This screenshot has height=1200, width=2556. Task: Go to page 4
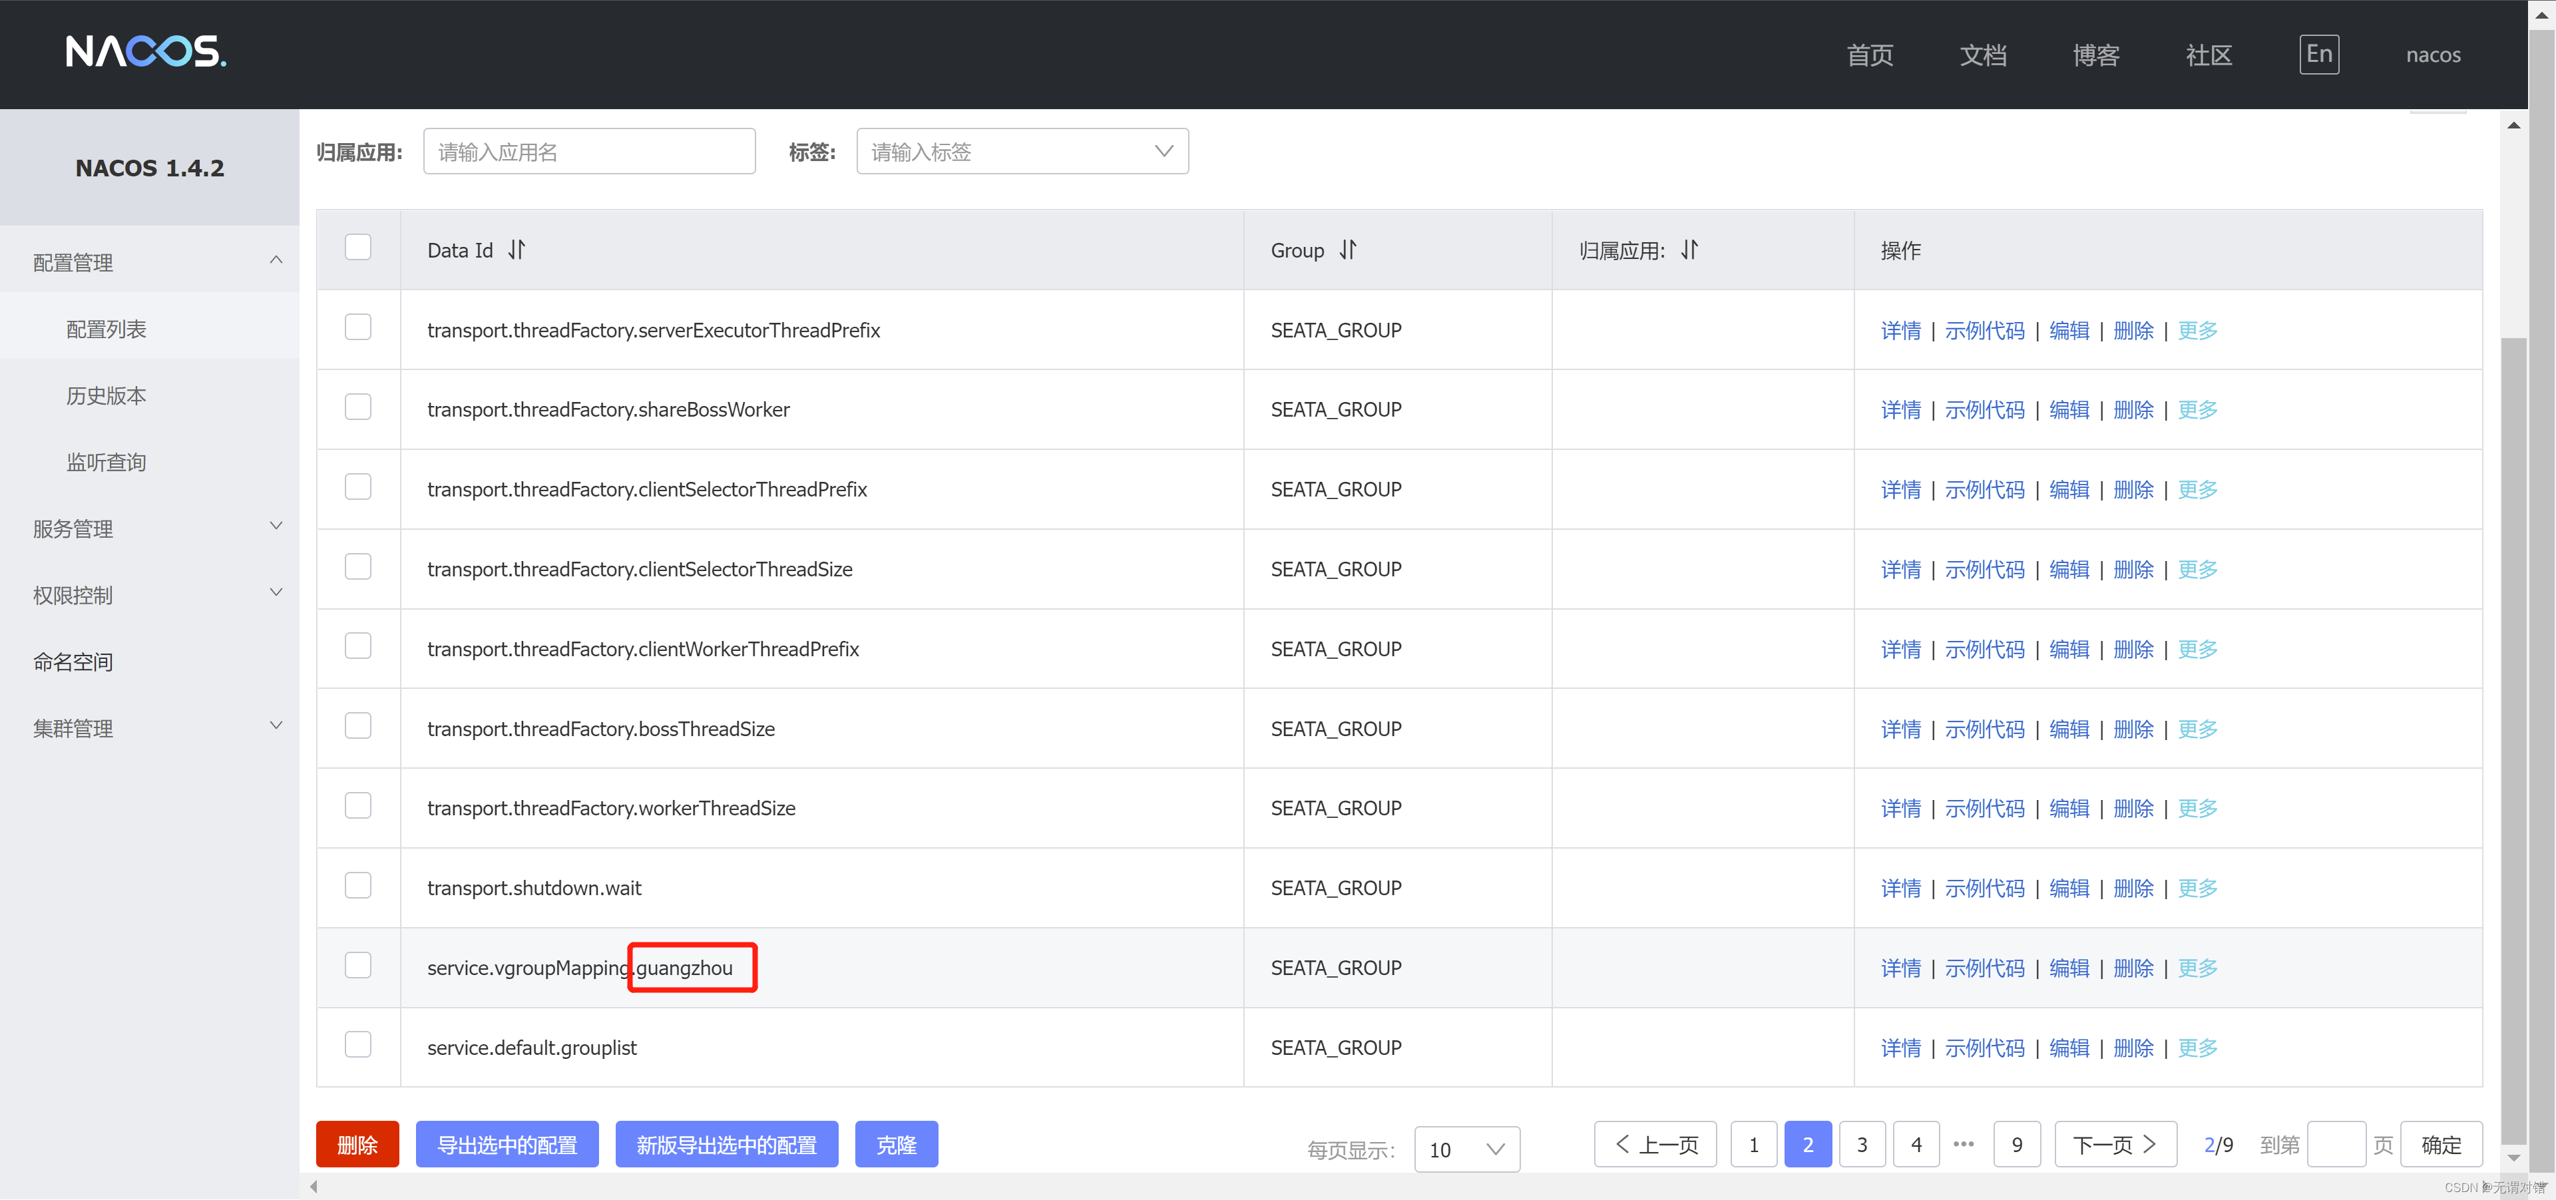1916,1145
